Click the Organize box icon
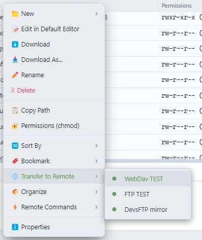Image resolution: width=202 pixels, height=240 pixels. [x=15, y=192]
